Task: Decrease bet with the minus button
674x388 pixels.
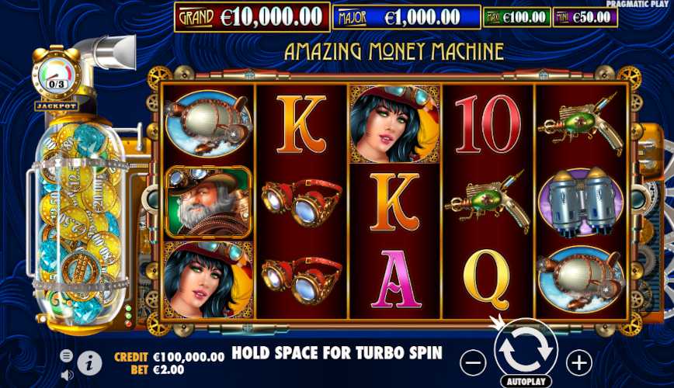Action: click(x=473, y=363)
